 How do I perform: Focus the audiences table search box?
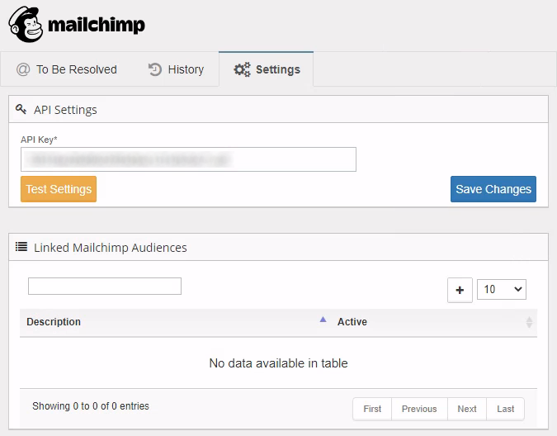[x=105, y=286]
